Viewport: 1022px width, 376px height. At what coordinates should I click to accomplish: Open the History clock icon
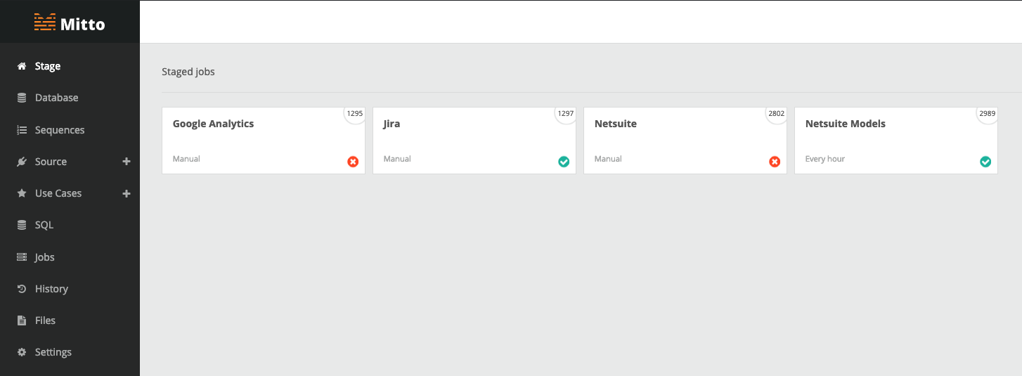(x=22, y=289)
